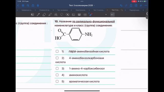The image size is (164, 92).
Task: Close the Радикальные tab
Action: click(125, 10)
